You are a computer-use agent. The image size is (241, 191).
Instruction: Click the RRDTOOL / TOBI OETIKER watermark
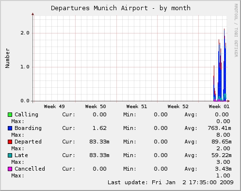coord(236,31)
